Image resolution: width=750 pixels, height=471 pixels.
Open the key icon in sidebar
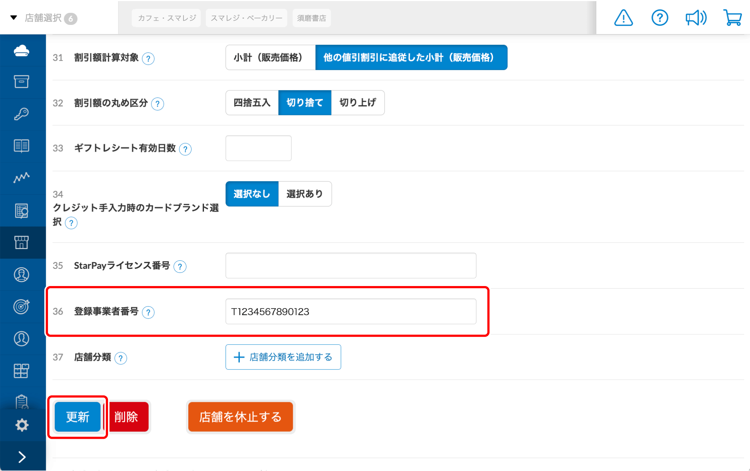point(22,114)
